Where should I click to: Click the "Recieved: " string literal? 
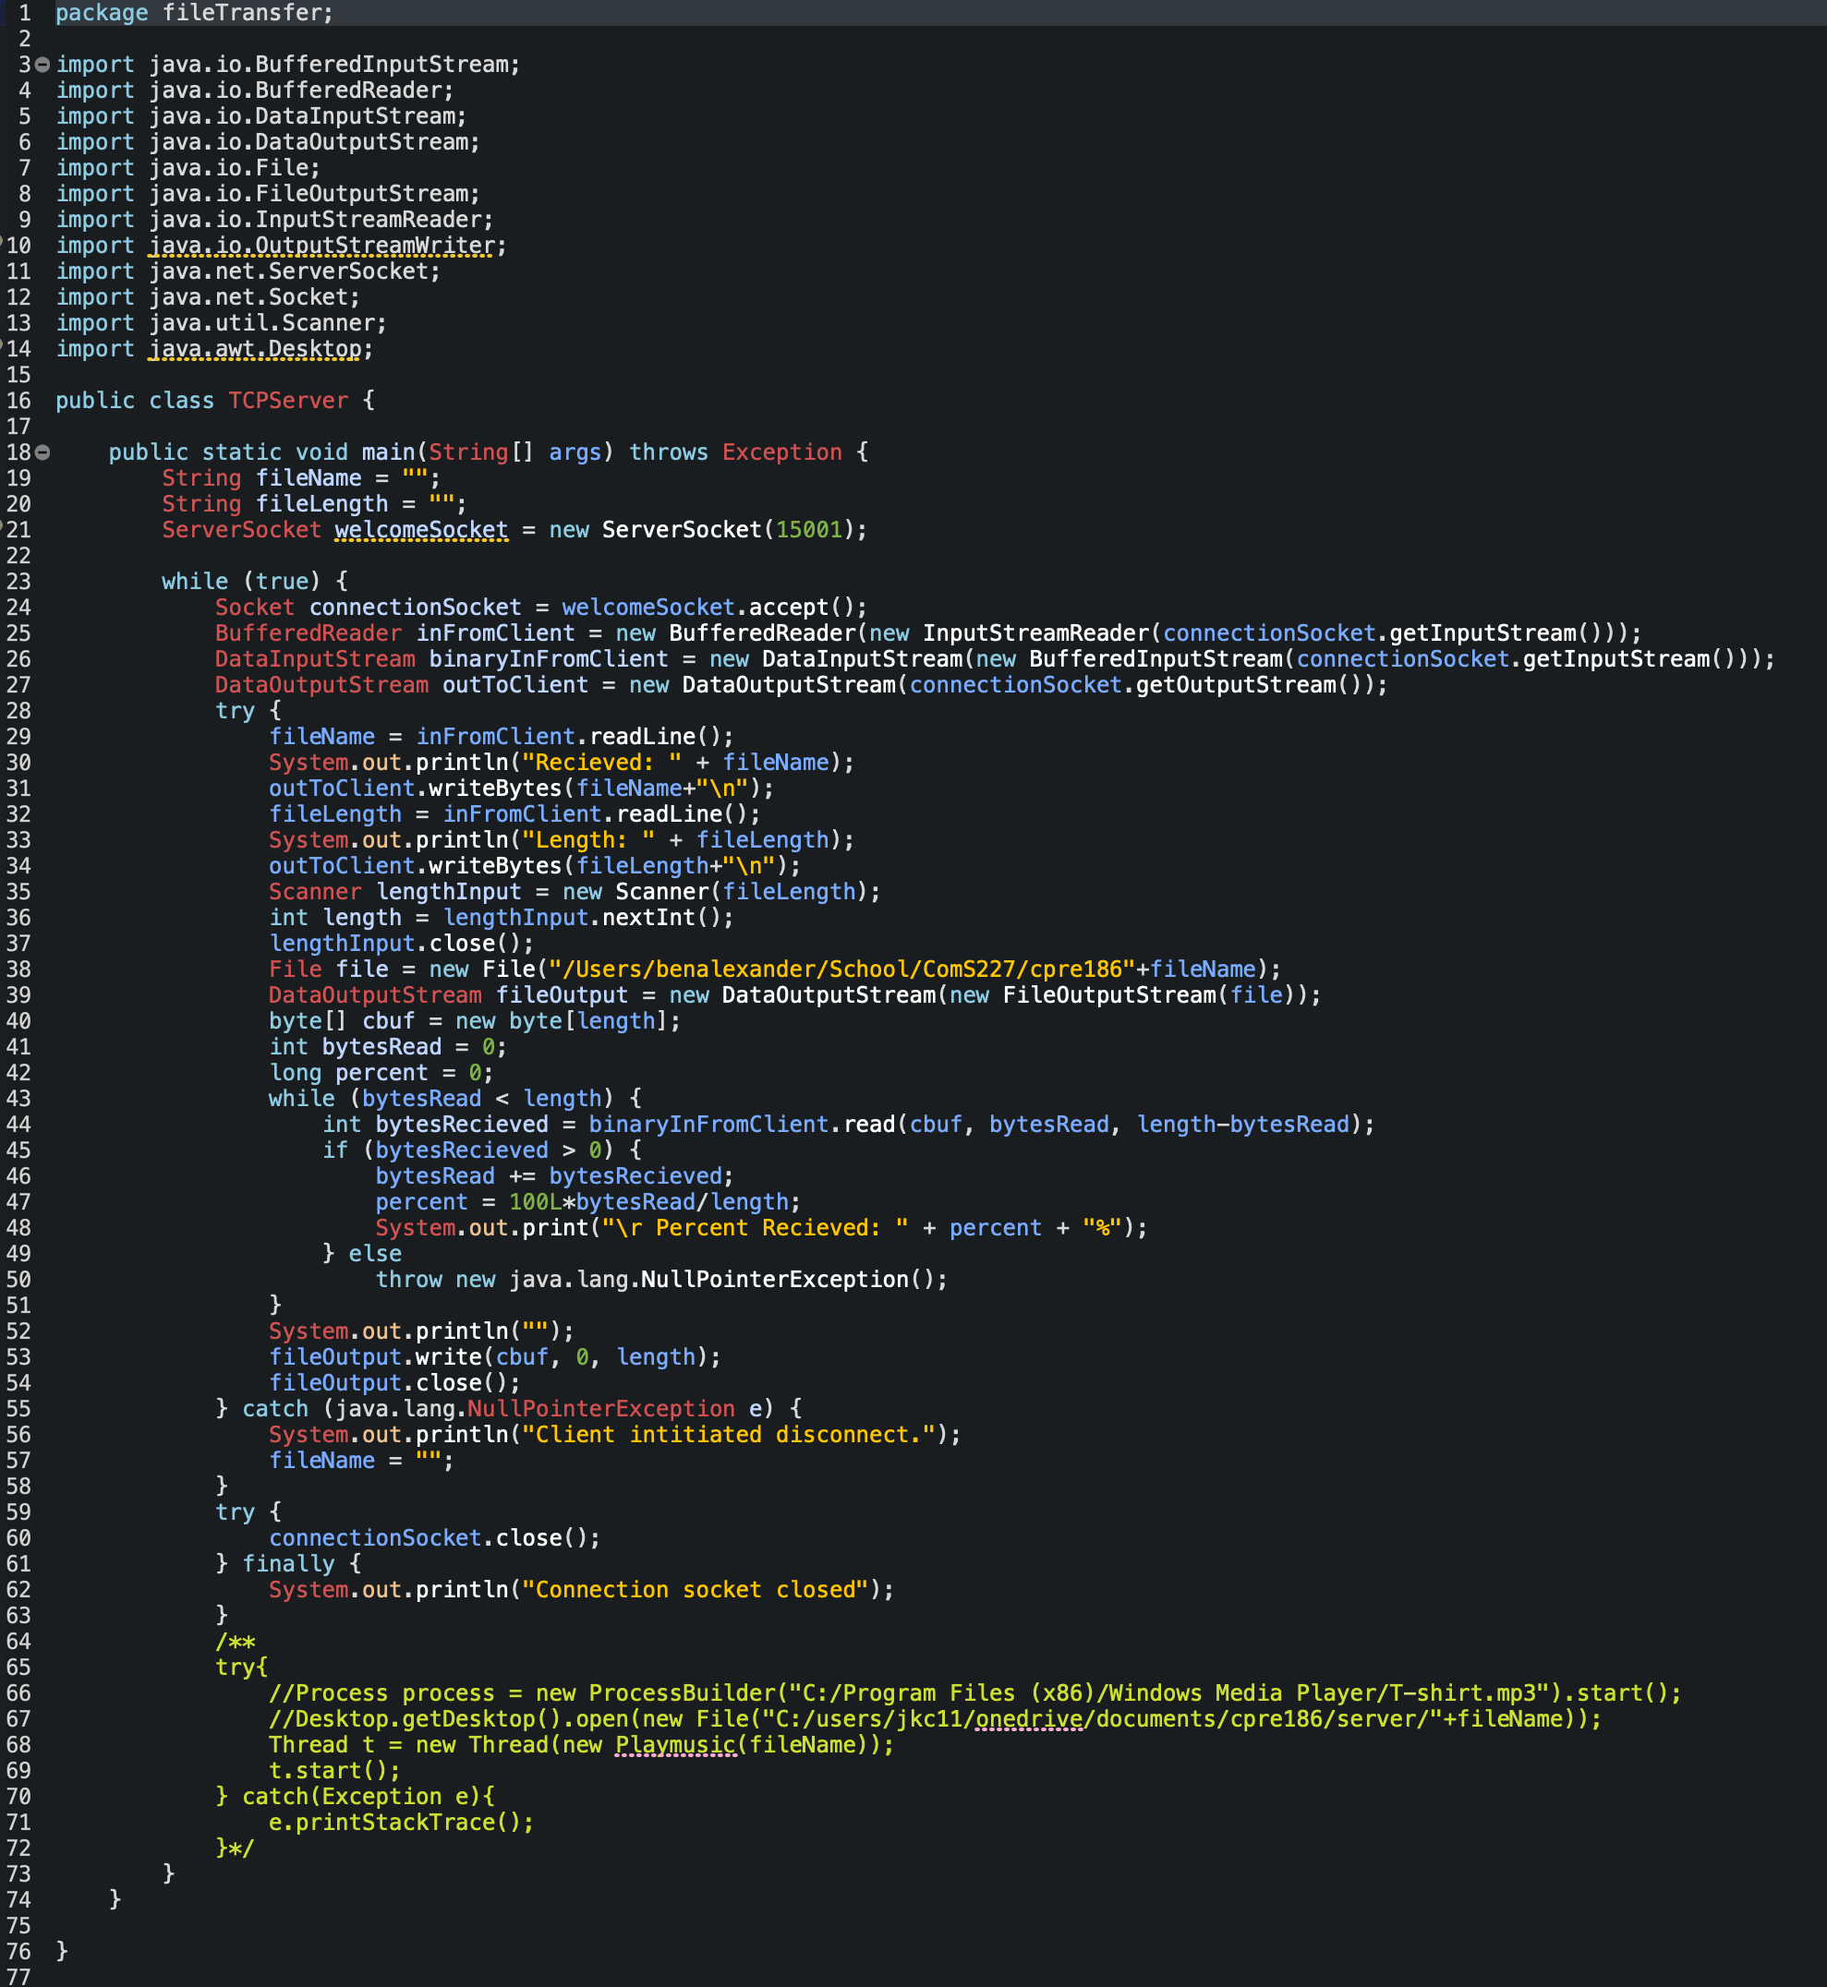coord(601,763)
